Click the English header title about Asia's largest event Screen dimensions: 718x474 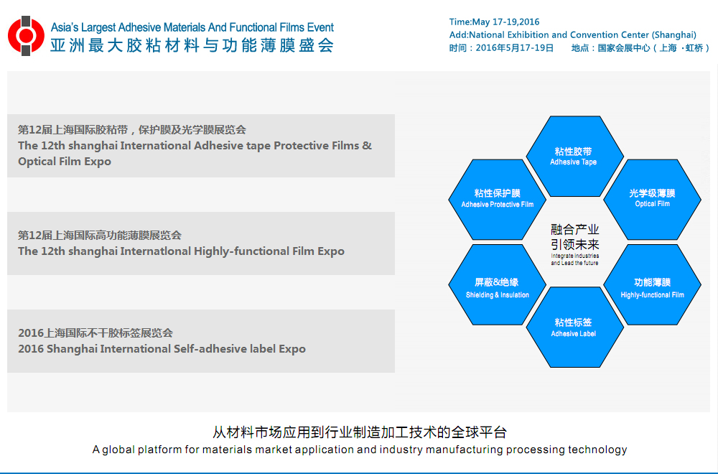coord(192,28)
